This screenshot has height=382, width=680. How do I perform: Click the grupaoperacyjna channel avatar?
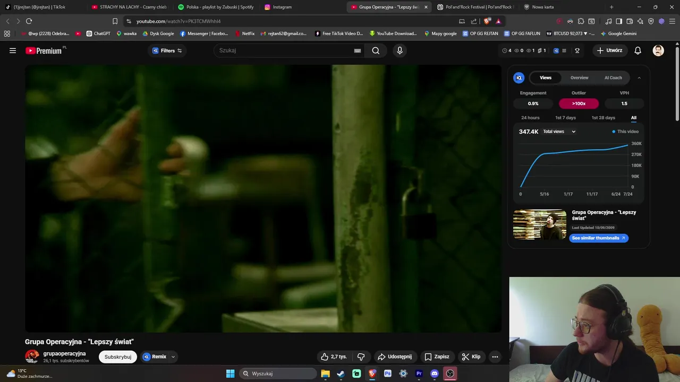tap(32, 357)
